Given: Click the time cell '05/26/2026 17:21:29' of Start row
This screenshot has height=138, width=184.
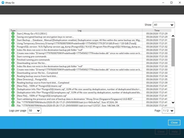Looking at the screenshot, I should (157, 34).
